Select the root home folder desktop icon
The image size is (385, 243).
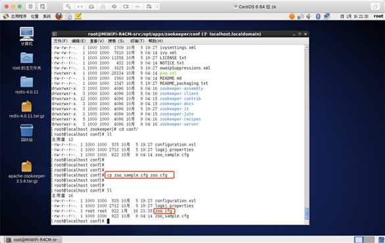pos(27,61)
